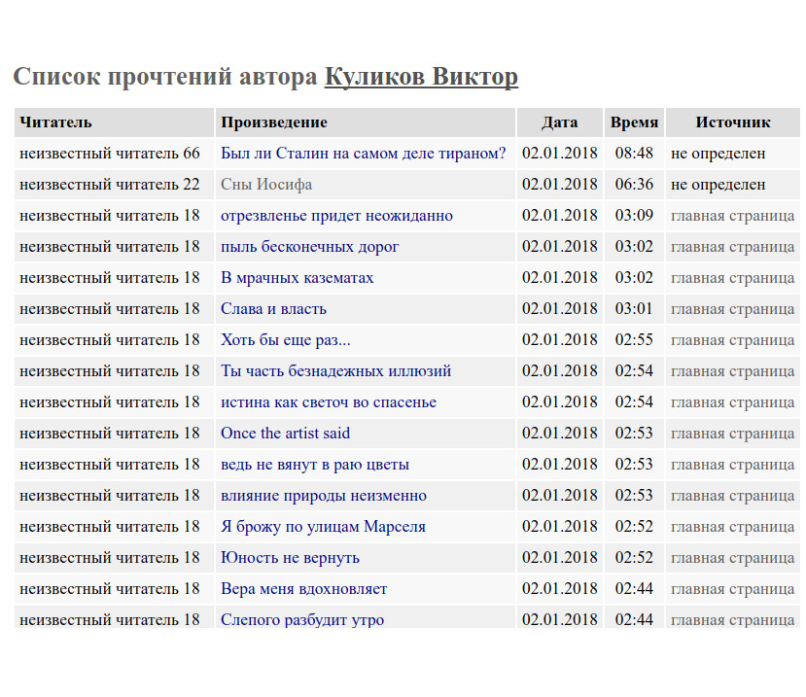This screenshot has width=806, height=697.
Task: Open 'влияние природы неизменно' link
Action: point(324,496)
